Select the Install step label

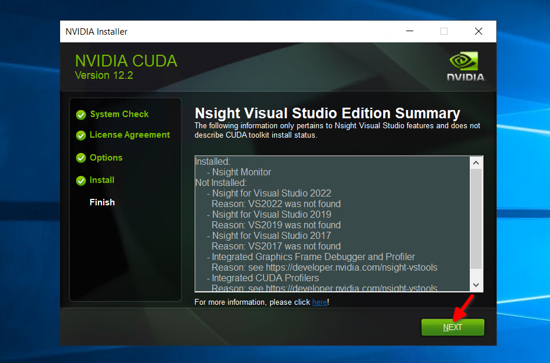(102, 180)
